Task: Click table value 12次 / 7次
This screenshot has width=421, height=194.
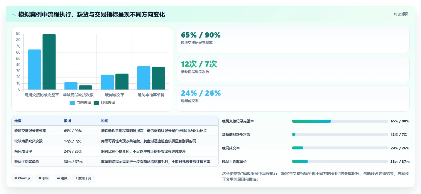Action: (72, 141)
